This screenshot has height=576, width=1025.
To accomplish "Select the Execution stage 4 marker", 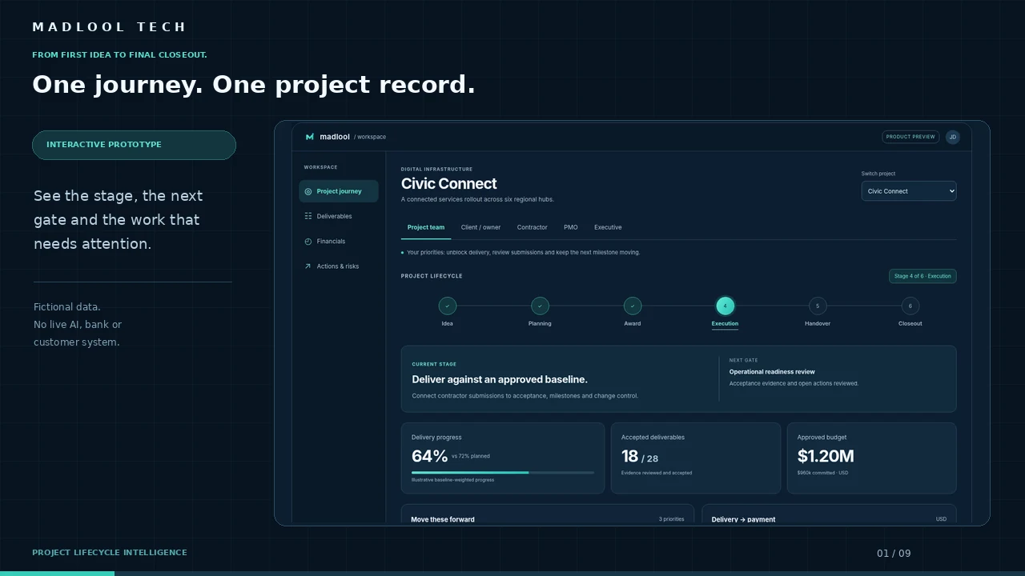I will [725, 306].
